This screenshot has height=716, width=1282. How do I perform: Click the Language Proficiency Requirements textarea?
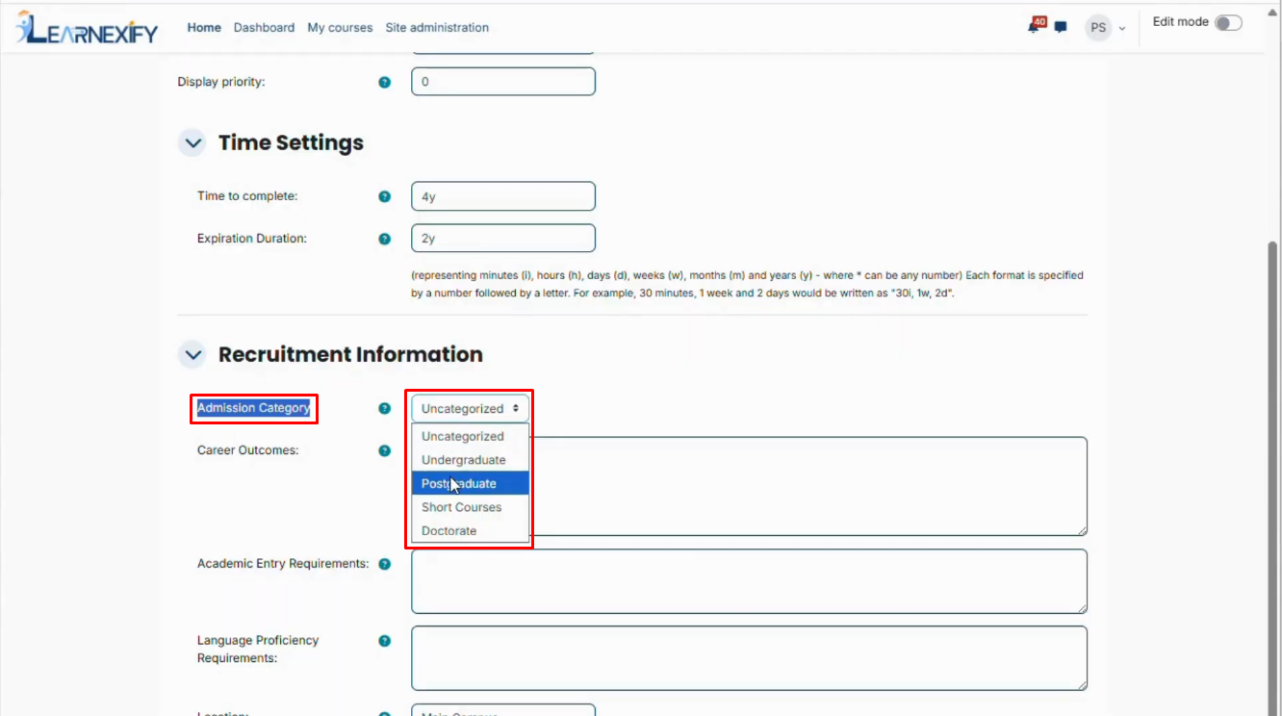click(x=750, y=658)
